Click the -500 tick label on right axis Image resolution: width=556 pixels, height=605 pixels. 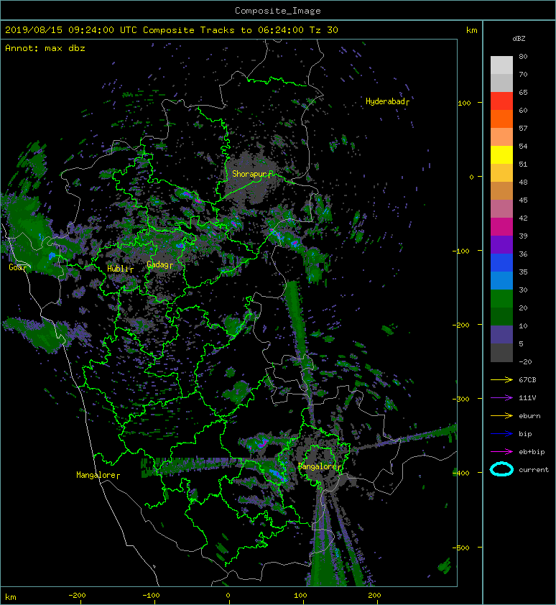point(460,548)
